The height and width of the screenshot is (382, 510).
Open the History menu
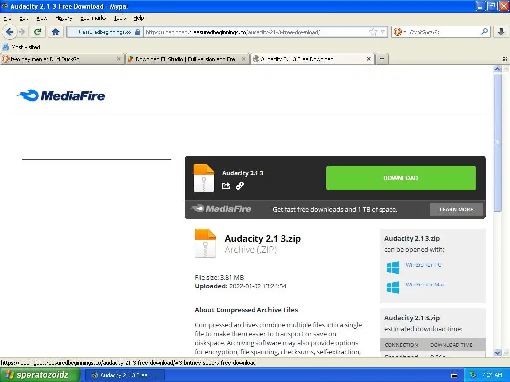64,18
